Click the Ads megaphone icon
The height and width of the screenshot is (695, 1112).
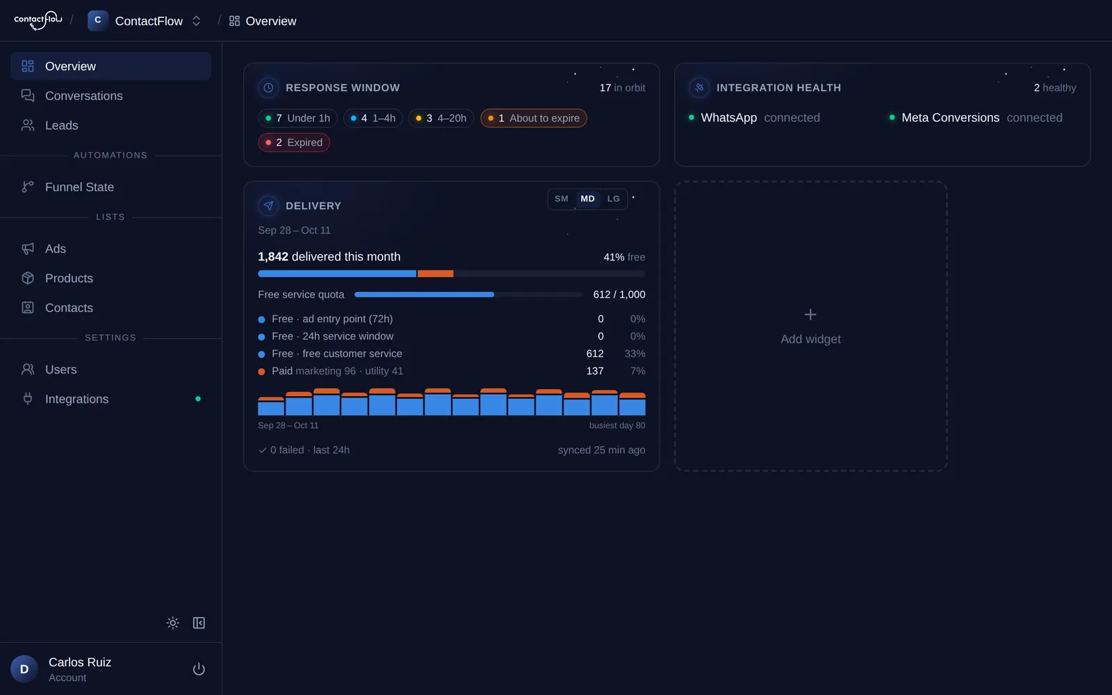(28, 249)
